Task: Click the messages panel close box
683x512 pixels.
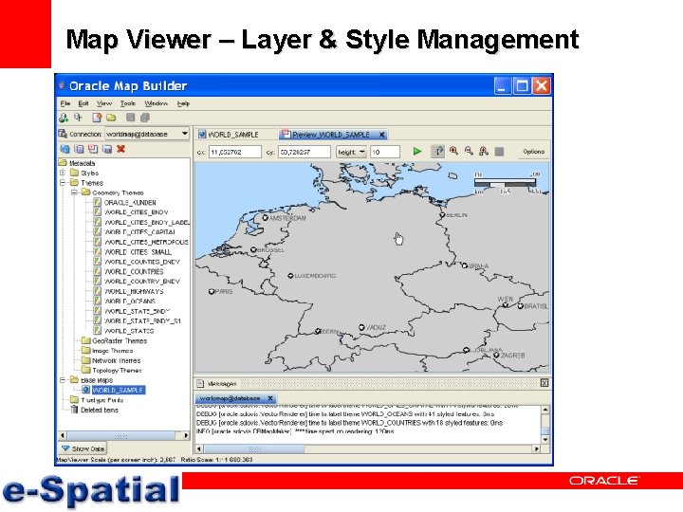Action: 545,383
